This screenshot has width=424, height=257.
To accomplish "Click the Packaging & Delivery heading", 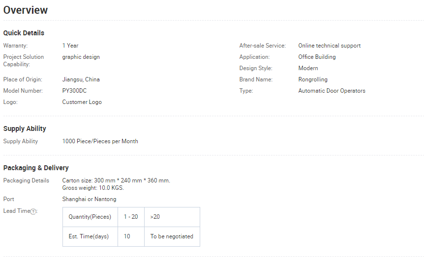I will [x=36, y=168].
